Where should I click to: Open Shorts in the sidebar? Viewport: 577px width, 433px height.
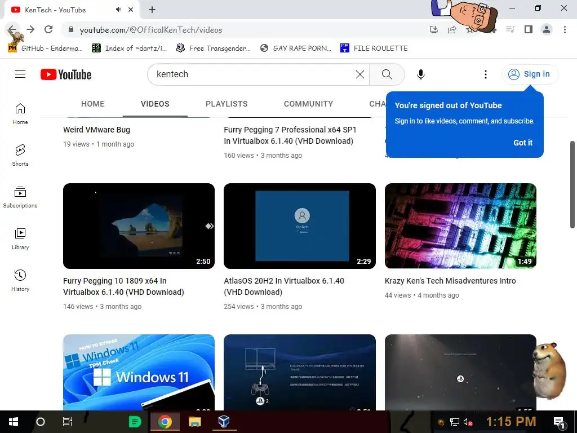20,156
